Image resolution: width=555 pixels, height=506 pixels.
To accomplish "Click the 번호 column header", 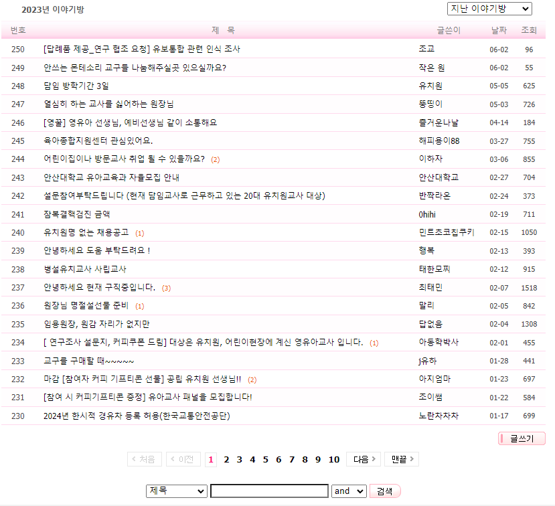I will (x=18, y=30).
